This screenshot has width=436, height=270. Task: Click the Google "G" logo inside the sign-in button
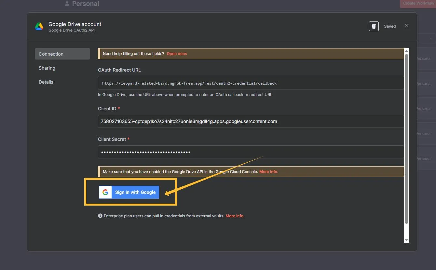point(105,192)
